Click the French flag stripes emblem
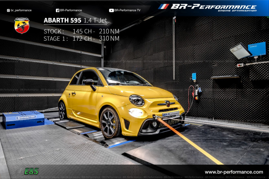The height and width of the screenshot is (179, 269). [163, 7]
